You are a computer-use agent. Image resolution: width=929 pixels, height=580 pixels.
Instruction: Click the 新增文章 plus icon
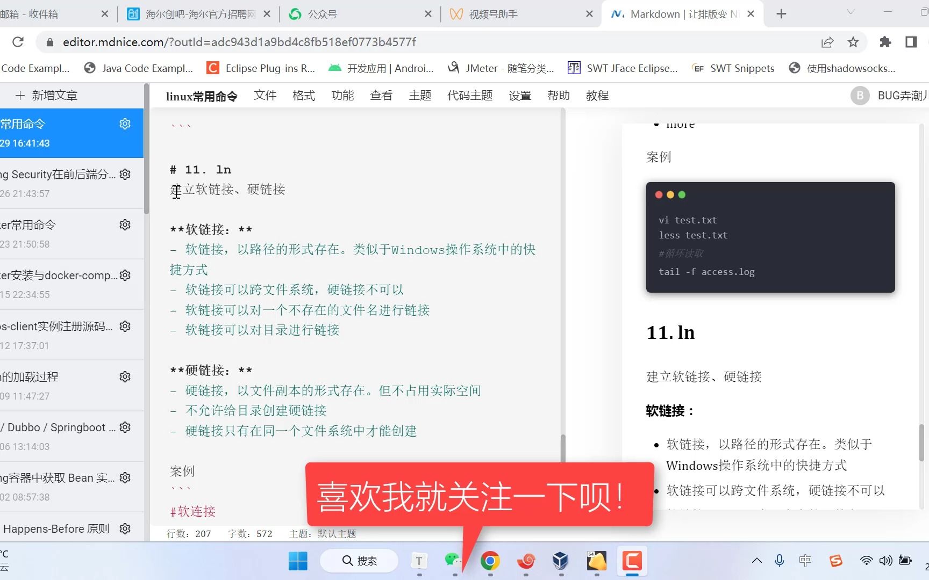[20, 95]
